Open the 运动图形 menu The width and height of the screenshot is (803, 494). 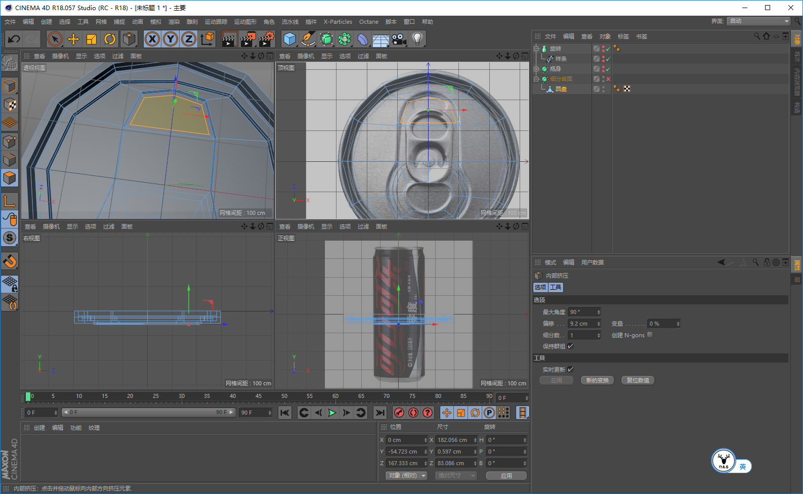pyautogui.click(x=245, y=22)
